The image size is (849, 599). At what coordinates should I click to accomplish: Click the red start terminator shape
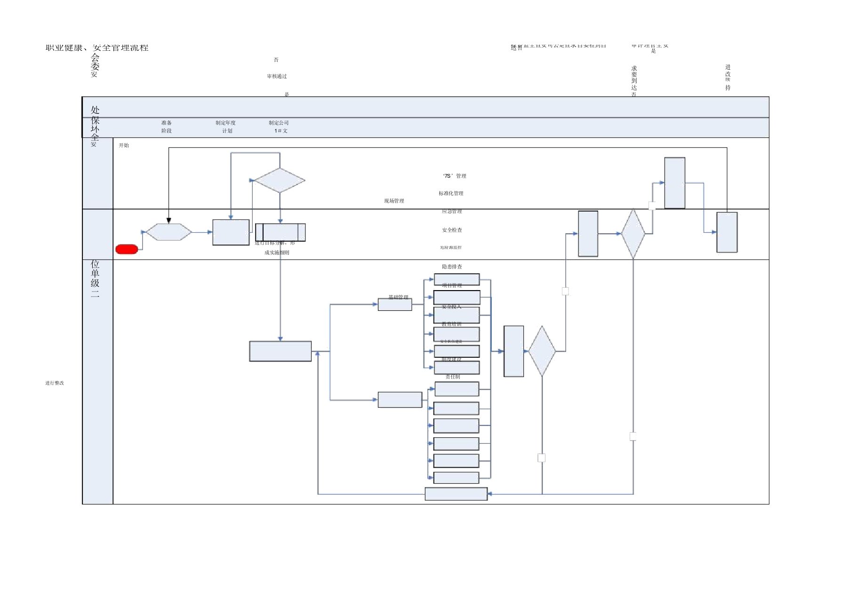click(127, 249)
